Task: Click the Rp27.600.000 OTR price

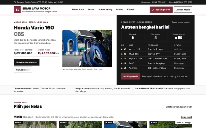Action: 23,53
